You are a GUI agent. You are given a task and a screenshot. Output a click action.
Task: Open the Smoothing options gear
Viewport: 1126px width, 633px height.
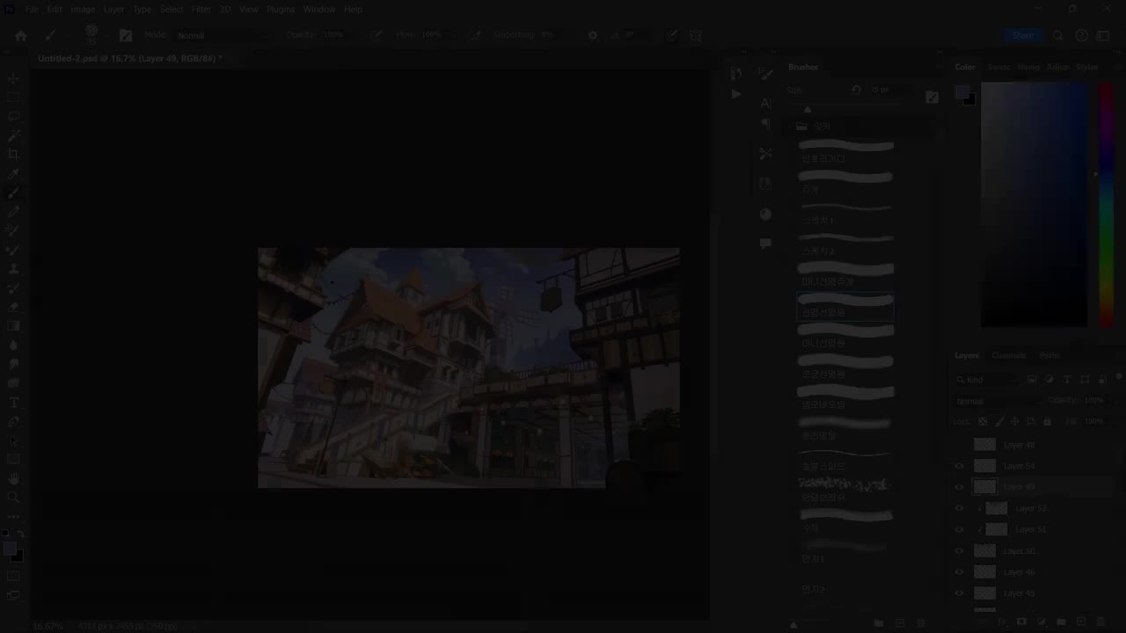593,35
